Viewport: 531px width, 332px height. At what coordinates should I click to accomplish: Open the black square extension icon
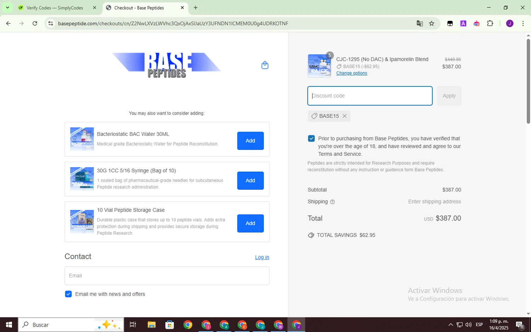[x=450, y=23]
